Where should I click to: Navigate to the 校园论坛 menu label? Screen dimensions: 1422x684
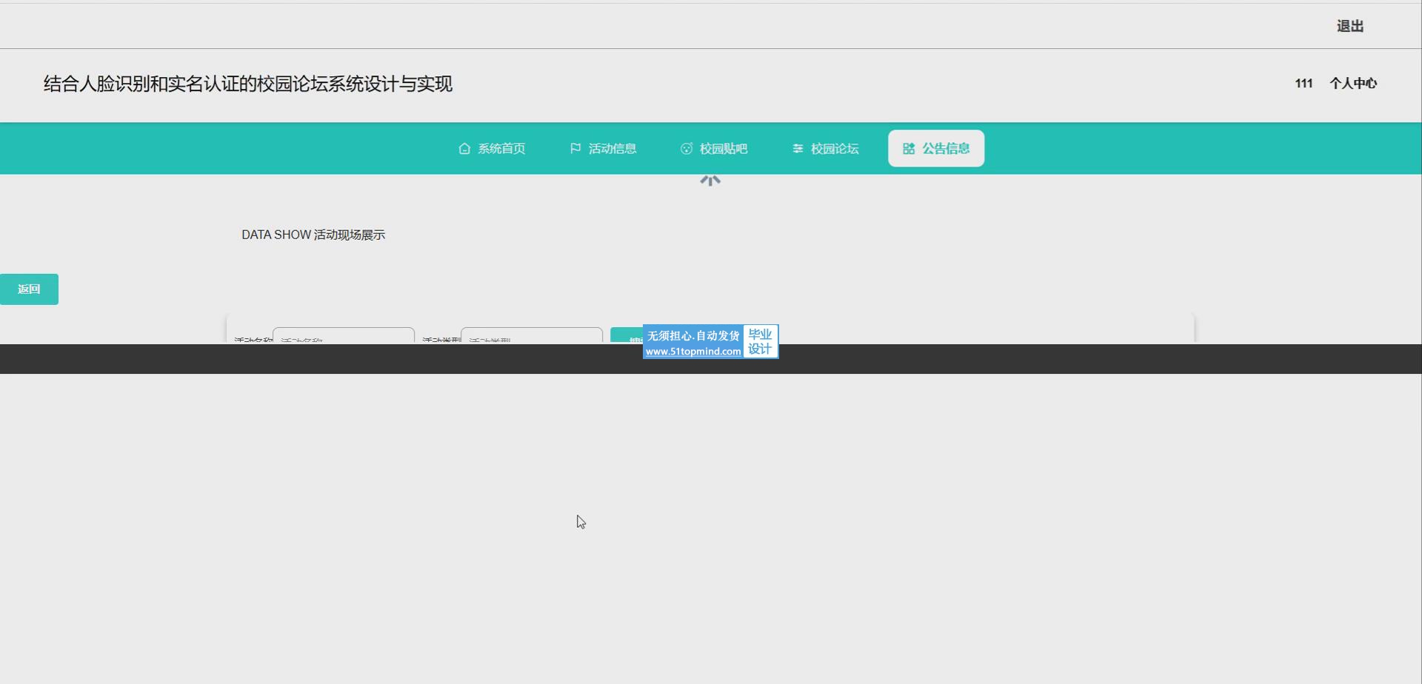coord(835,149)
